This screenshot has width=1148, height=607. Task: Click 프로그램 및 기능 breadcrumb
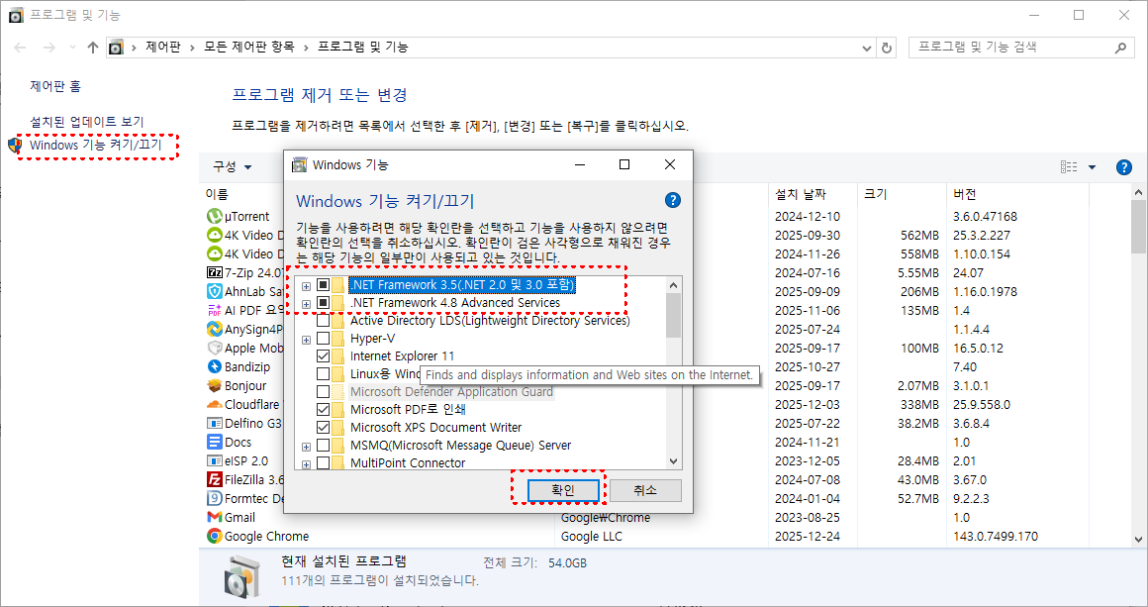point(362,47)
